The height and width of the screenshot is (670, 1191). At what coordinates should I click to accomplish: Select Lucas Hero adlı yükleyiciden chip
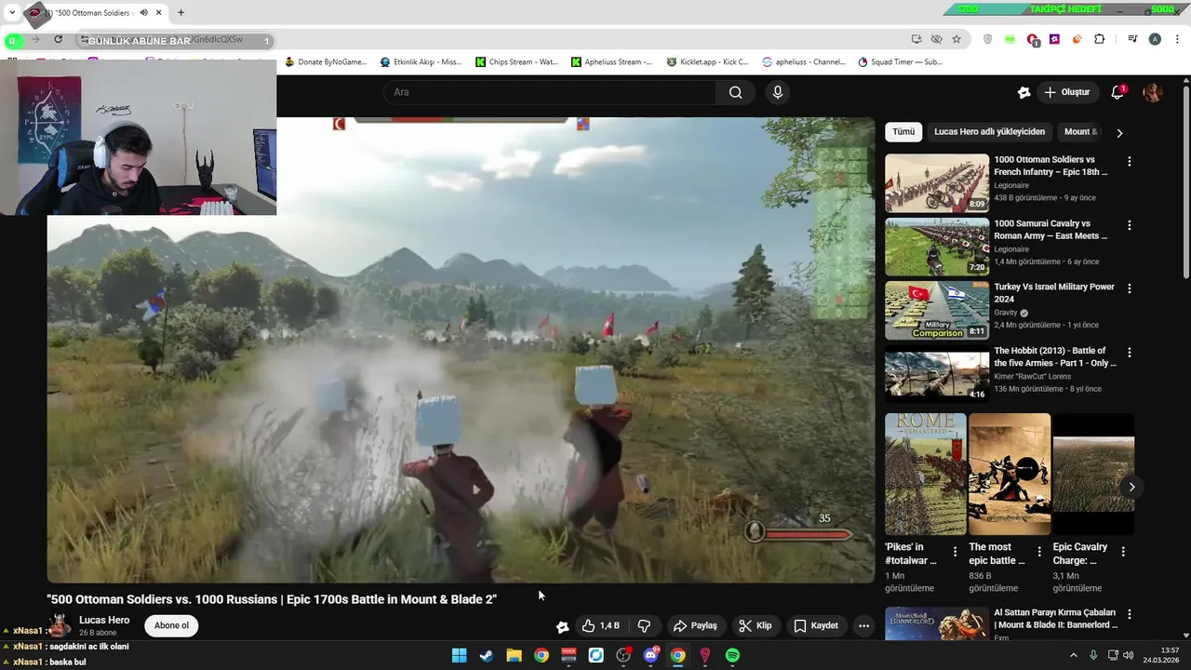point(989,132)
